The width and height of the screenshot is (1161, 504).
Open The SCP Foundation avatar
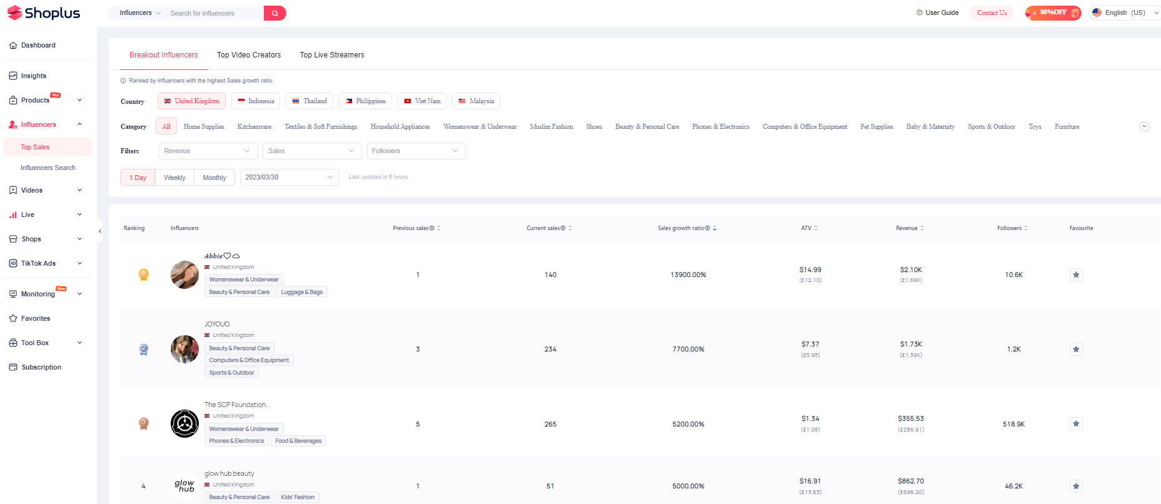pyautogui.click(x=184, y=424)
